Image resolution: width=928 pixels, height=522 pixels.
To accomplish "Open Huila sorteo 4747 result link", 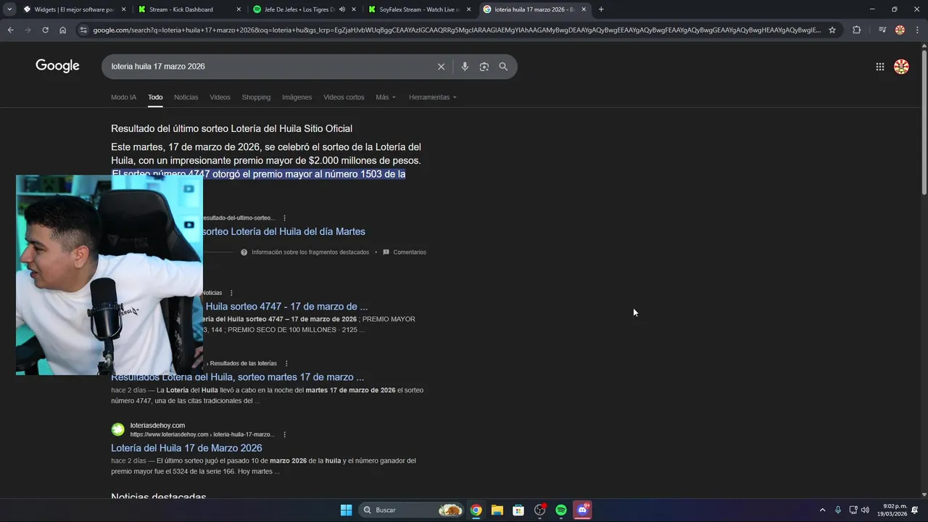I will click(x=286, y=307).
